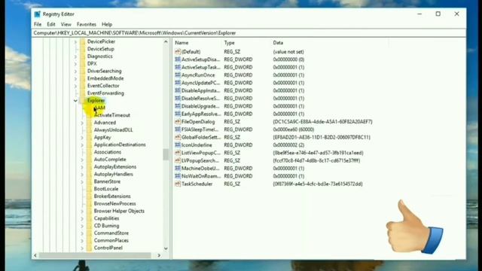Click the MachineOobeU... DWORD icon

pyautogui.click(x=178, y=168)
